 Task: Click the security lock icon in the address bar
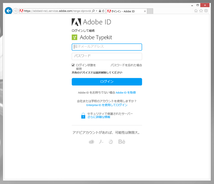(100, 11)
